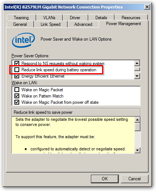Uncheck Energy Efficient Ethernet option

[17, 76]
